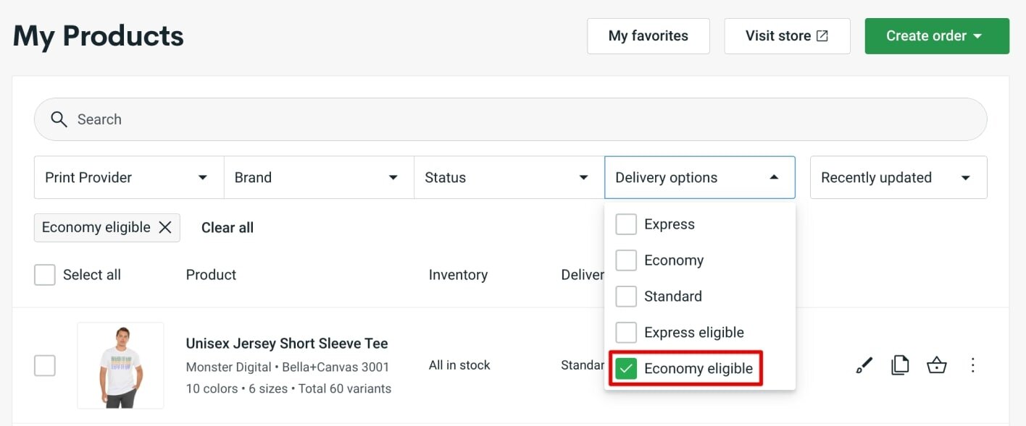The height and width of the screenshot is (426, 1026).
Task: Open the Status filter dropdown
Action: click(x=509, y=177)
